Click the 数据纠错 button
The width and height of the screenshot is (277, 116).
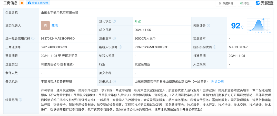(226, 3)
